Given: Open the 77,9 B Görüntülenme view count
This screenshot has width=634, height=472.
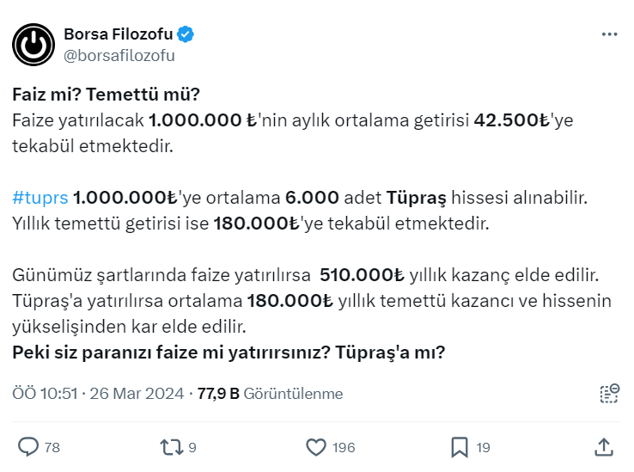Looking at the screenshot, I should tap(270, 394).
